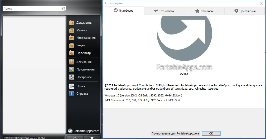Viewport: 266px width, 139px height.
Task: Click the Поиск magnifier icon in menu
Action: (x=72, y=86)
